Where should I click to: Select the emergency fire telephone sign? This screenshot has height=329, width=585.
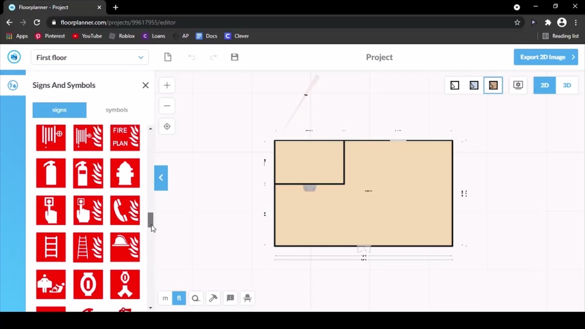(x=125, y=210)
